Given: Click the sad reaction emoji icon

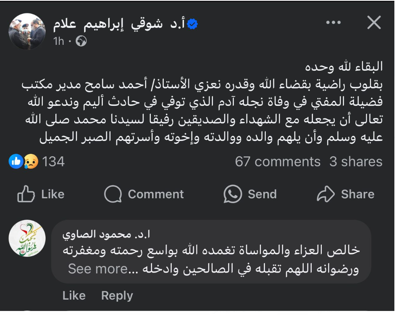Looking at the screenshot, I should coord(31,162).
